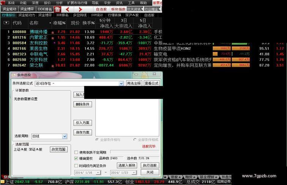The height and width of the screenshot is (185, 287).
Task: Click 执行选股 button
Action: (150, 165)
